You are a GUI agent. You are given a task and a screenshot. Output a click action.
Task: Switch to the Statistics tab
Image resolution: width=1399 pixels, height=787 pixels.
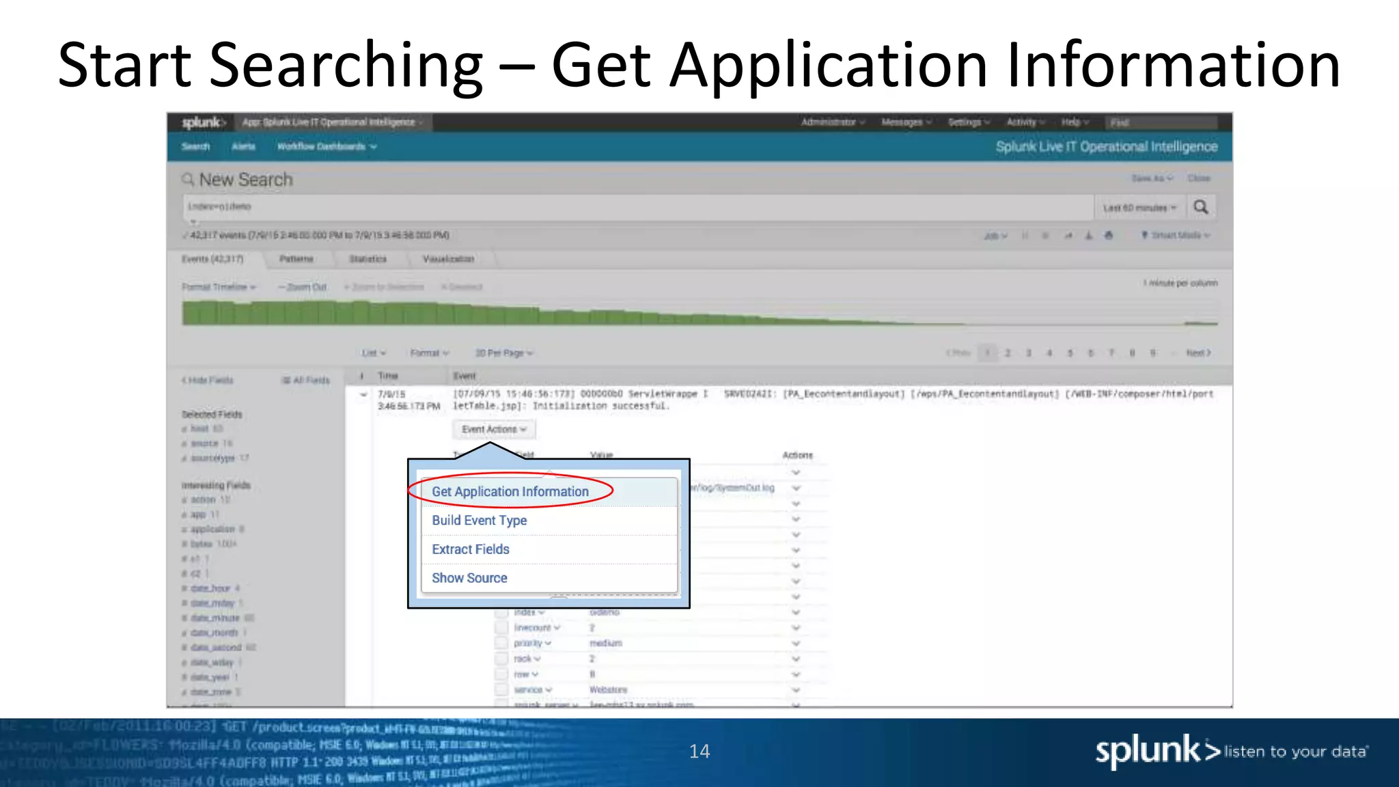[x=368, y=259]
